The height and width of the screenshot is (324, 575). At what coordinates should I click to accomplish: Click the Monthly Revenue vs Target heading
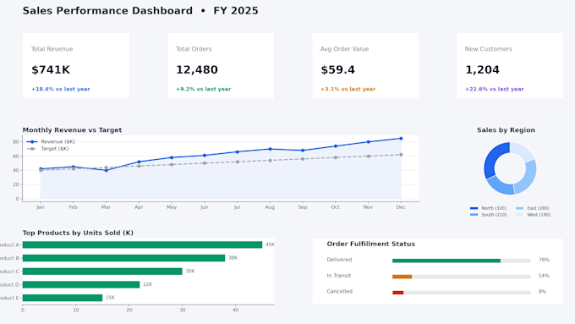[72, 130]
